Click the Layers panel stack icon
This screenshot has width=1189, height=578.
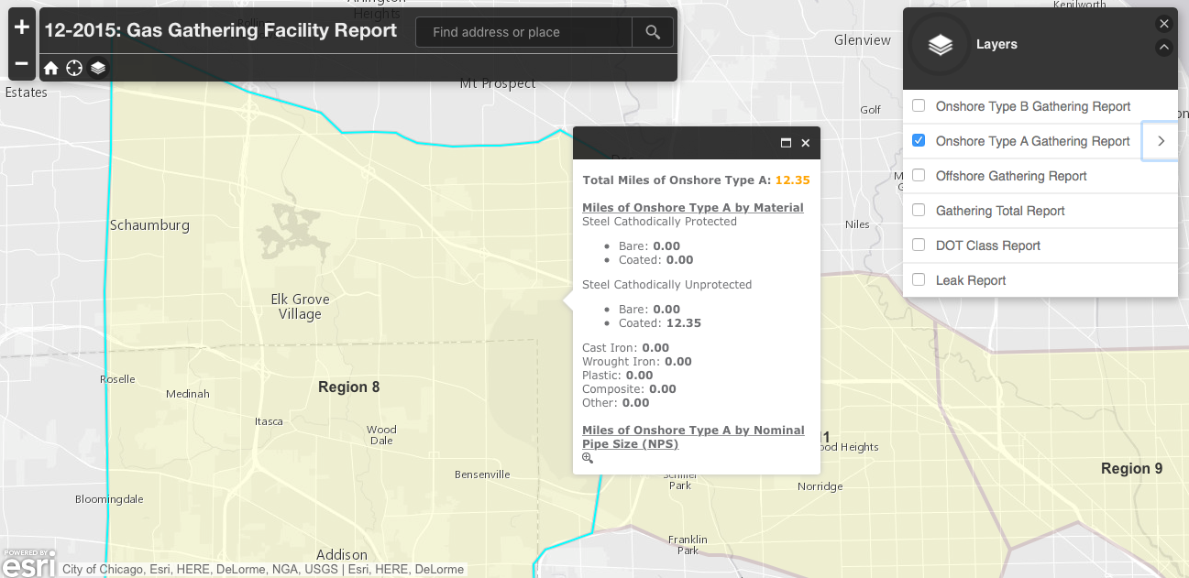[x=941, y=45]
